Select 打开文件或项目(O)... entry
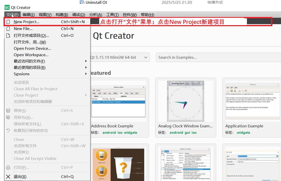This screenshot has width=281, height=181. tap(48, 36)
